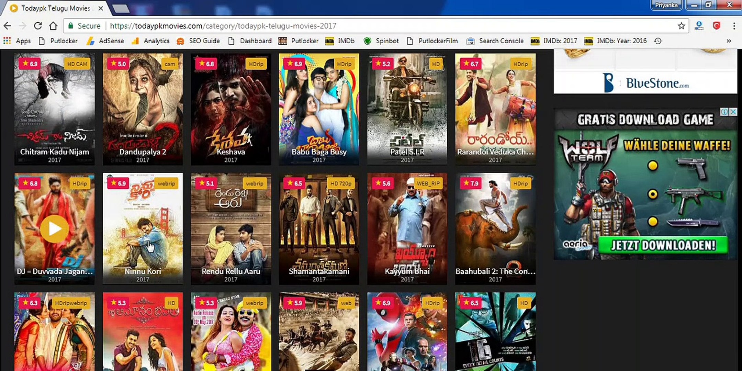Open the Chrome three-dot menu
This screenshot has height=371, width=742.
tap(734, 26)
